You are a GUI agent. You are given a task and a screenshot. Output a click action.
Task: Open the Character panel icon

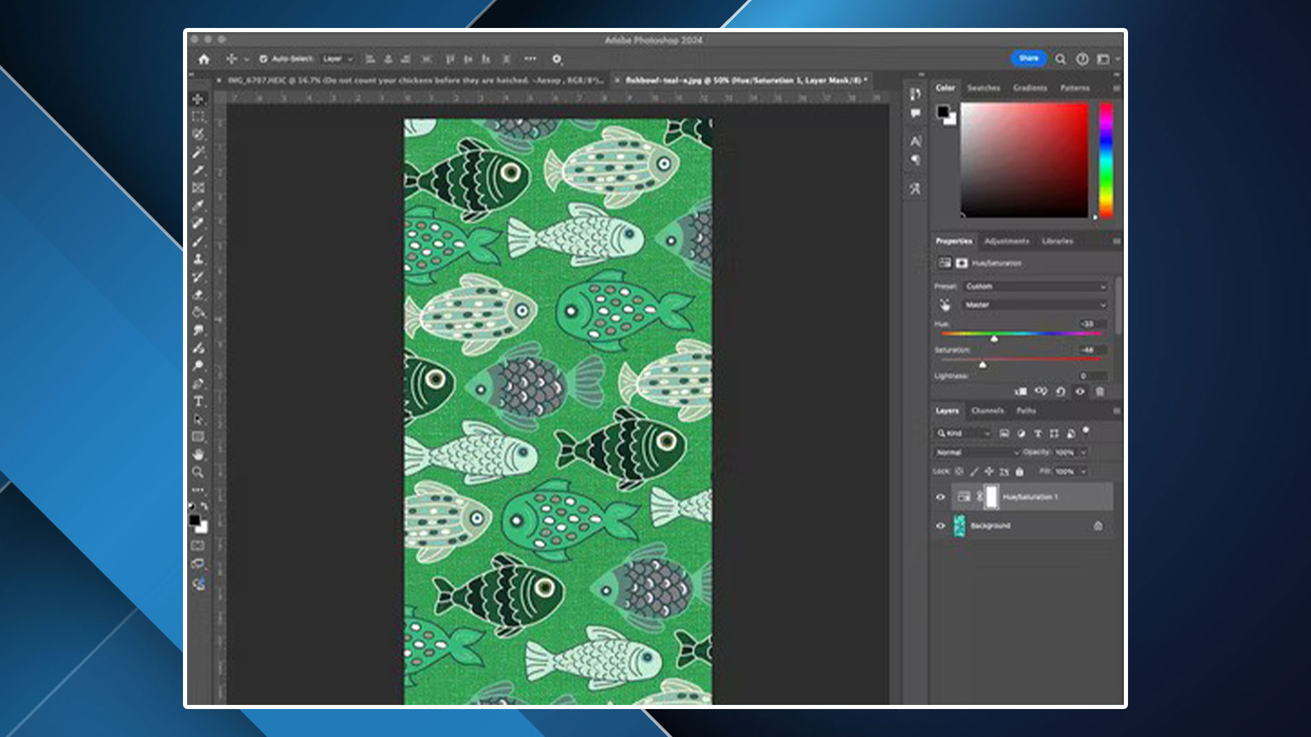(x=915, y=141)
